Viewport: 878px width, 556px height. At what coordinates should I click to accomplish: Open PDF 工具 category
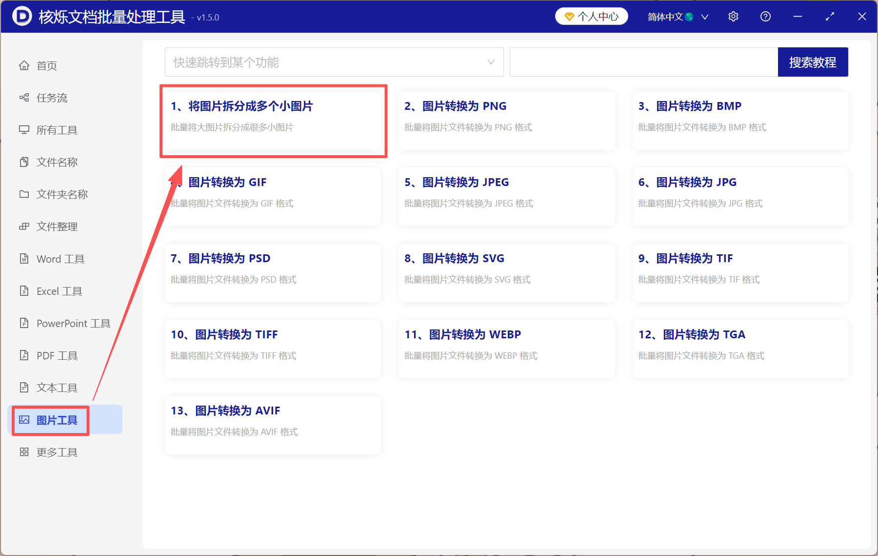[57, 355]
